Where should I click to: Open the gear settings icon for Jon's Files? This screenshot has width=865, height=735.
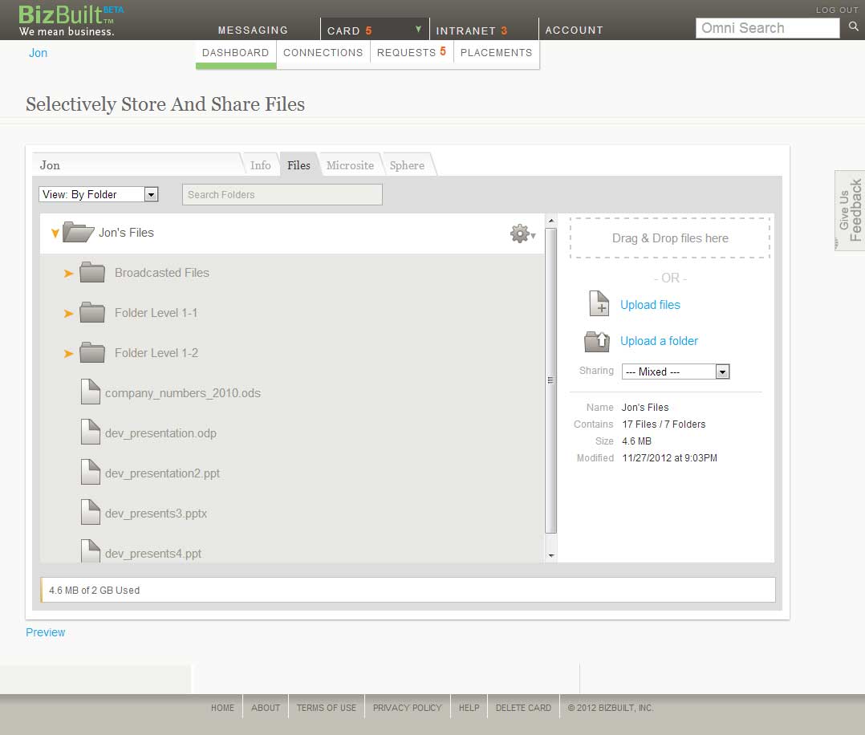click(522, 233)
